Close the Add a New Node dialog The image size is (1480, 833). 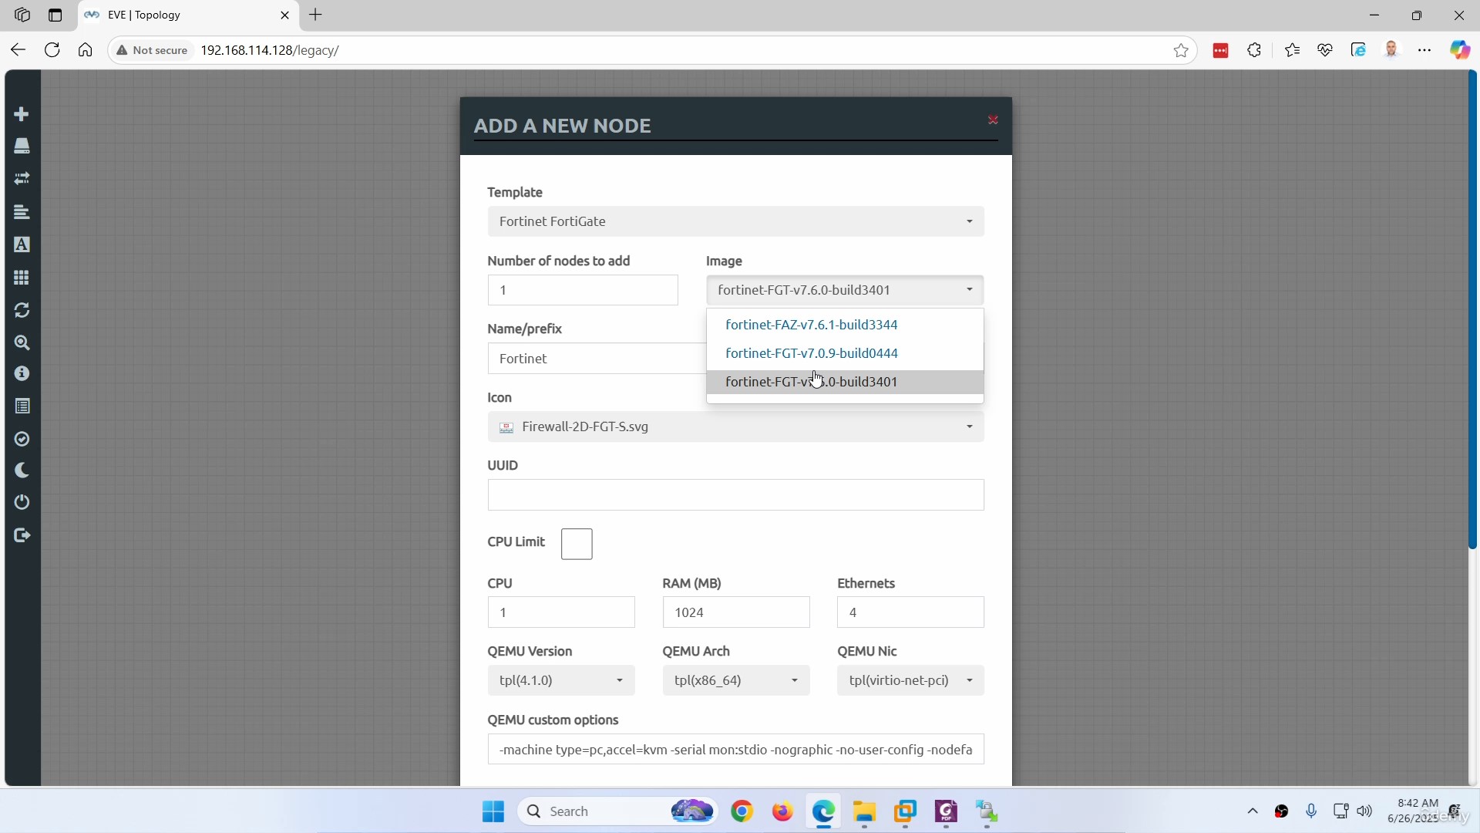pyautogui.click(x=993, y=120)
